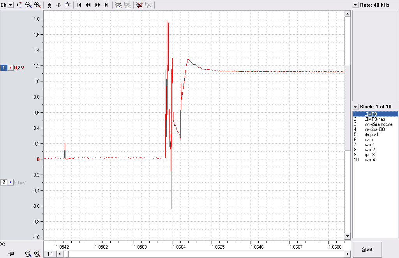Click the blue waveform window icon
The width and height of the screenshot is (399, 258).
(x=118, y=5)
